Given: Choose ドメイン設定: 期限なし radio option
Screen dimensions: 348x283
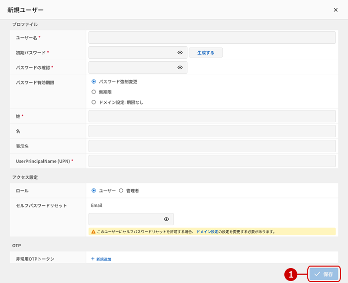Looking at the screenshot, I should (93, 102).
